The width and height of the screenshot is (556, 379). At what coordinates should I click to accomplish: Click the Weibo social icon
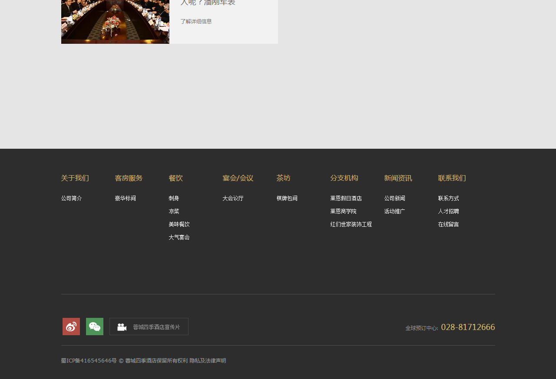[x=71, y=327]
